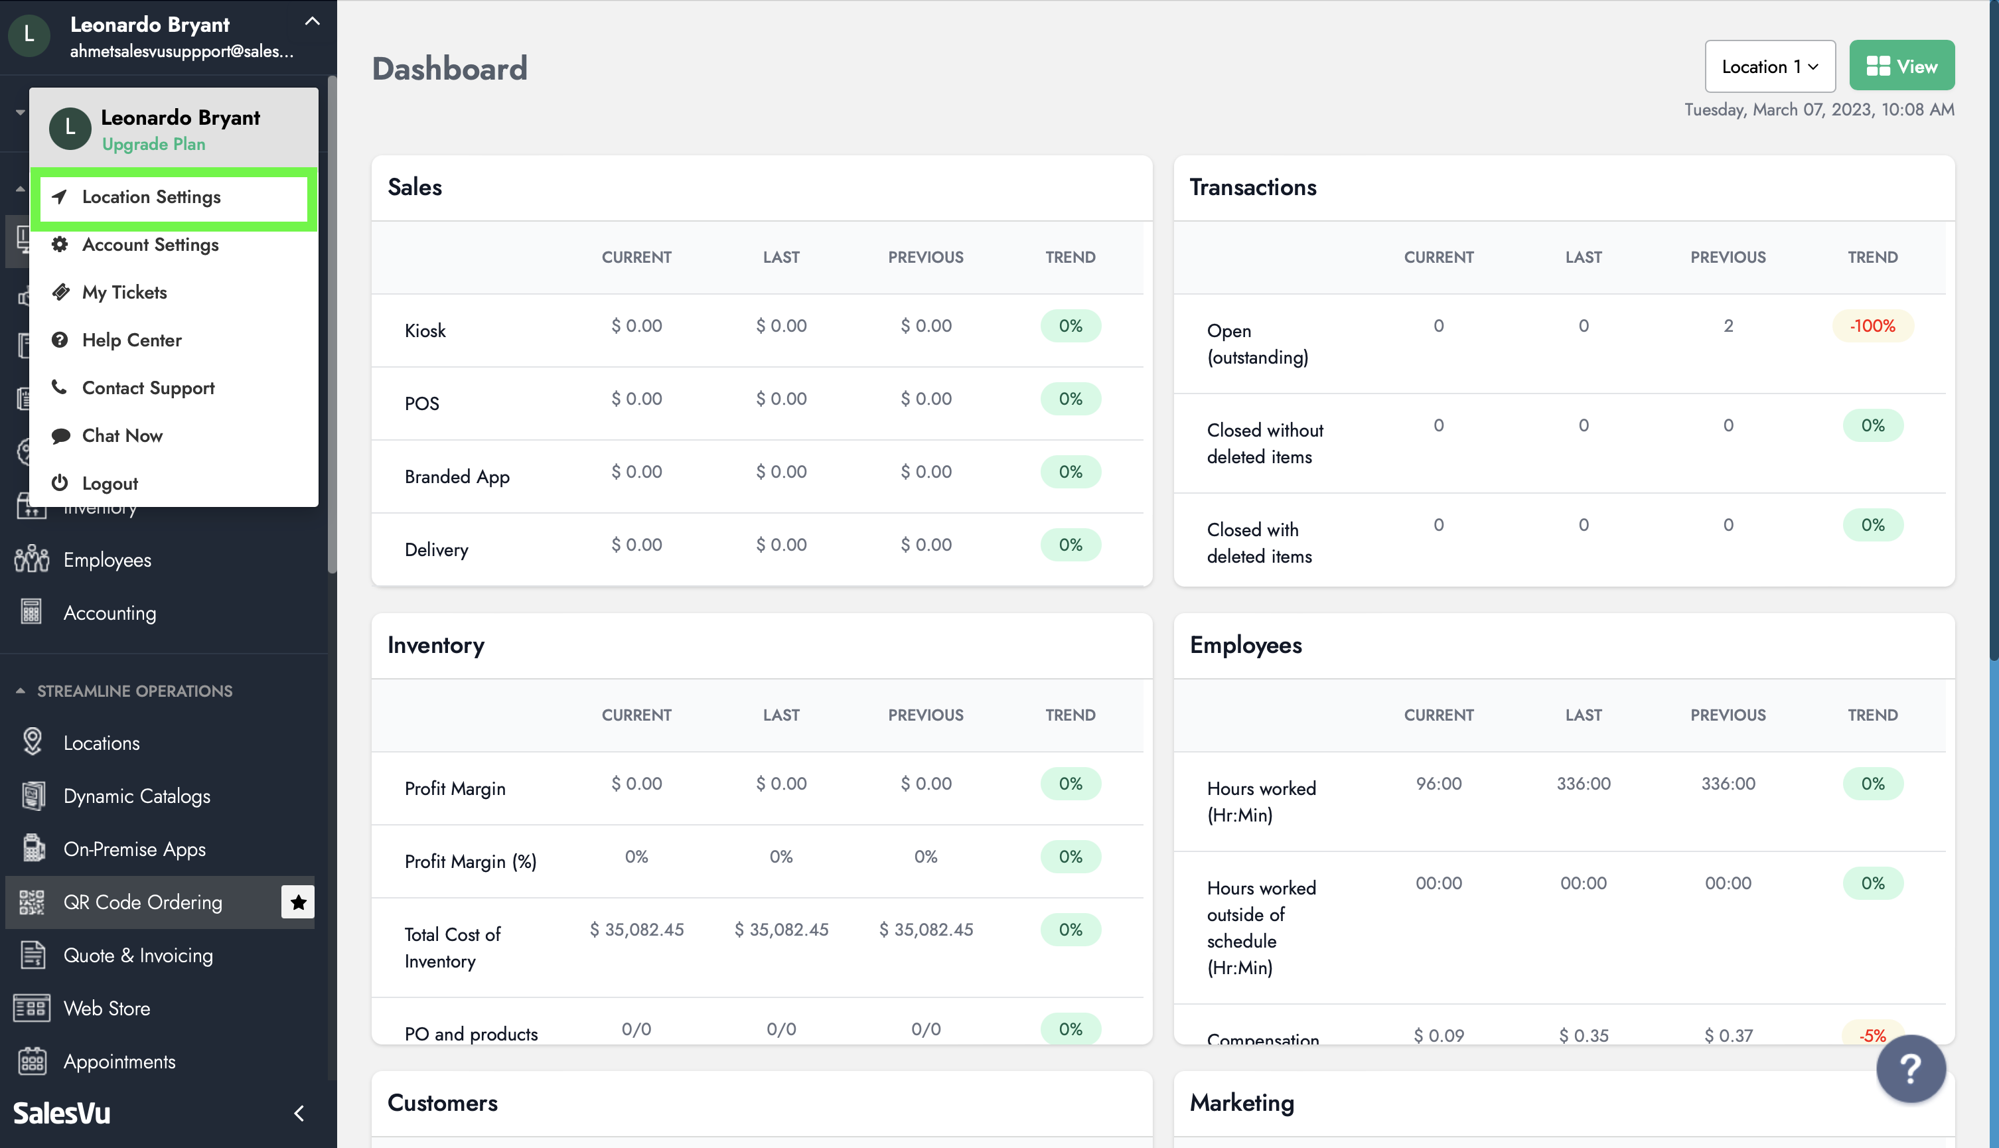This screenshot has width=1999, height=1148.
Task: Click the Employees sidebar icon
Action: click(32, 559)
